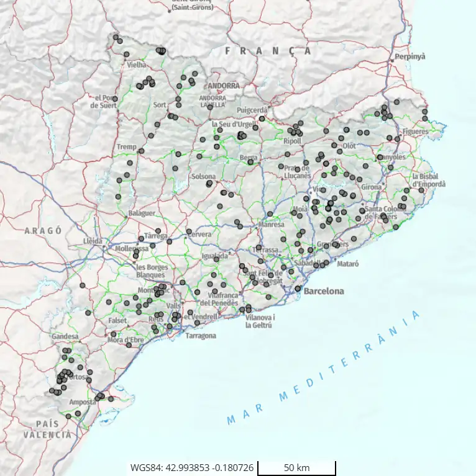Click the ARAGÓ region label
The image size is (476, 476).
[x=43, y=231]
